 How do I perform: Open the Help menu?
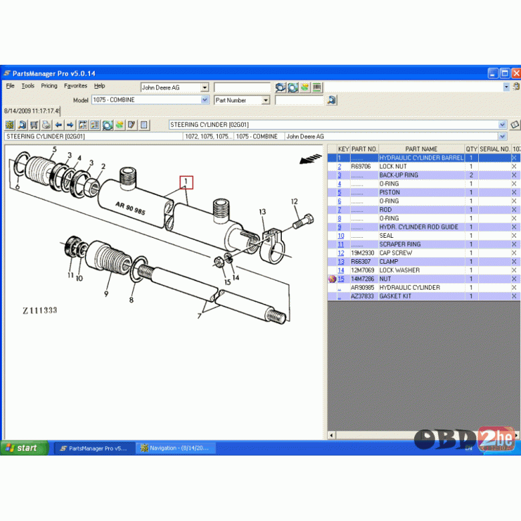point(100,85)
